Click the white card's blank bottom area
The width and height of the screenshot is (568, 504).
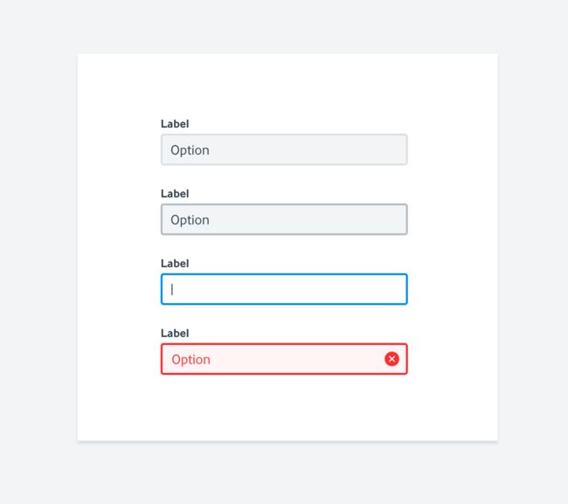click(287, 407)
